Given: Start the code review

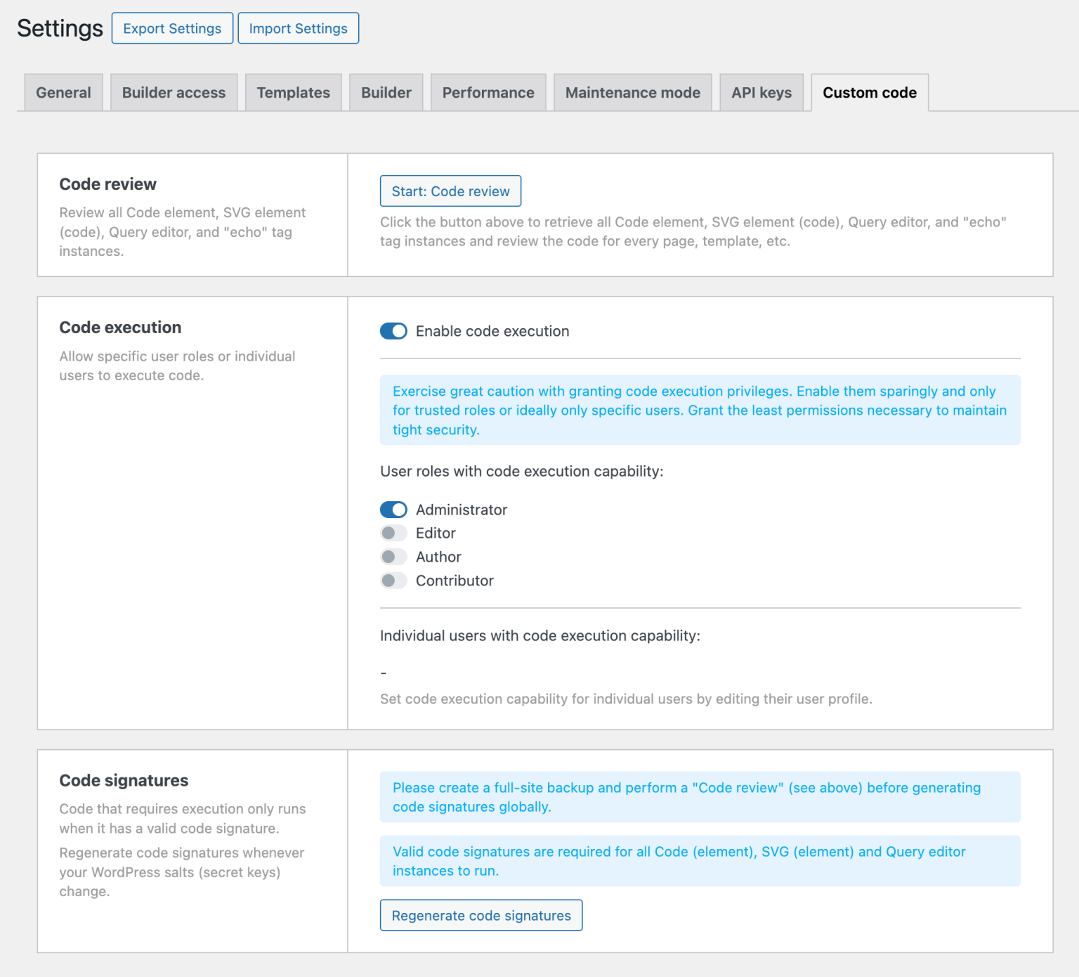Looking at the screenshot, I should (450, 191).
